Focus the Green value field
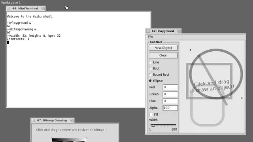The image size is (253, 142). coord(170,94)
